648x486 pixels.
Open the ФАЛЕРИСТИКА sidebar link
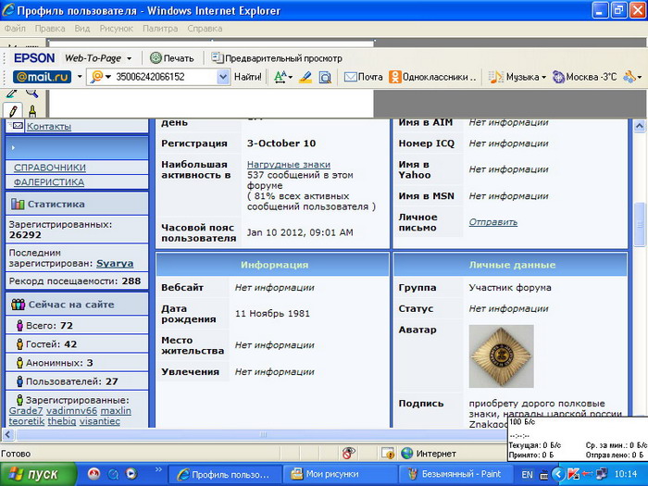tap(48, 182)
